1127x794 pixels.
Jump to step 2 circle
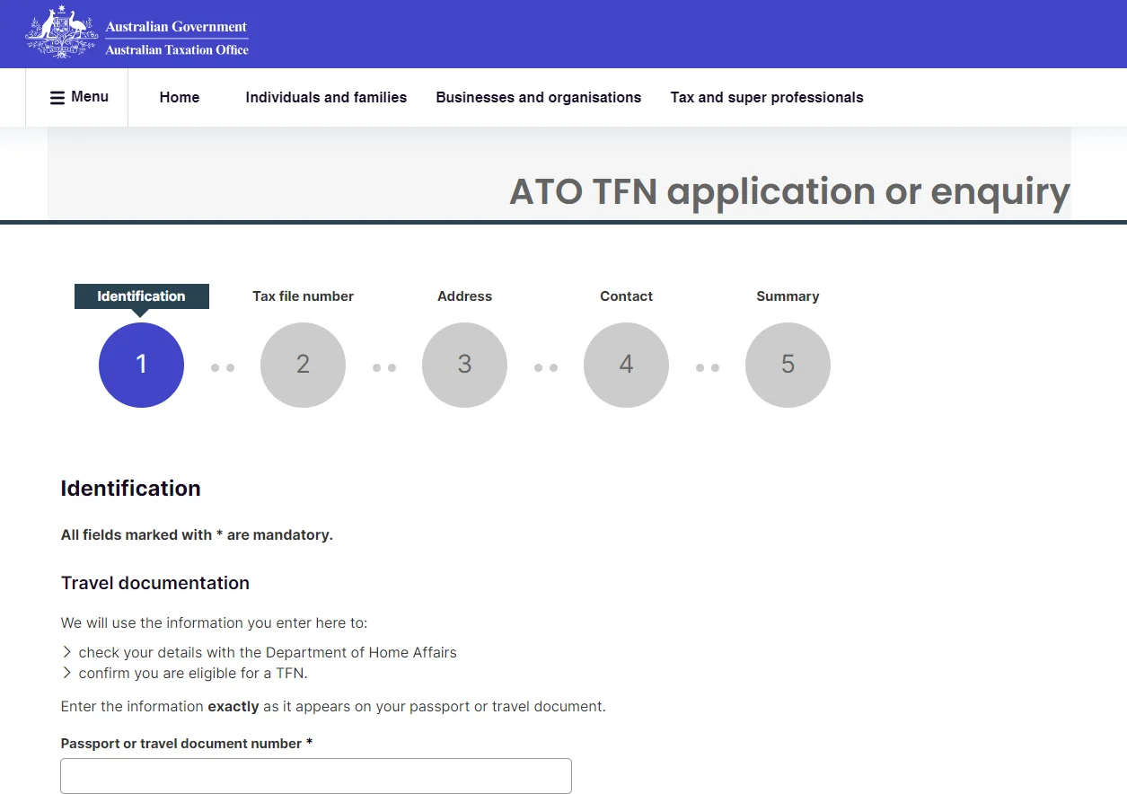click(303, 365)
